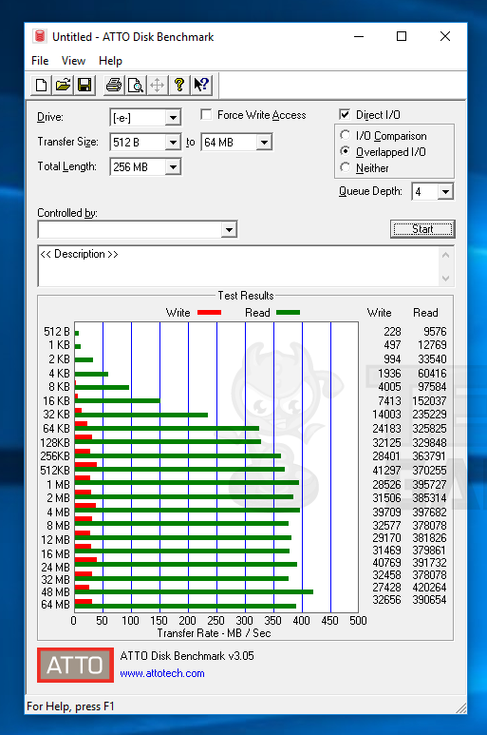487x735 pixels.
Task: Choose the Neither radio option
Action: (x=346, y=167)
